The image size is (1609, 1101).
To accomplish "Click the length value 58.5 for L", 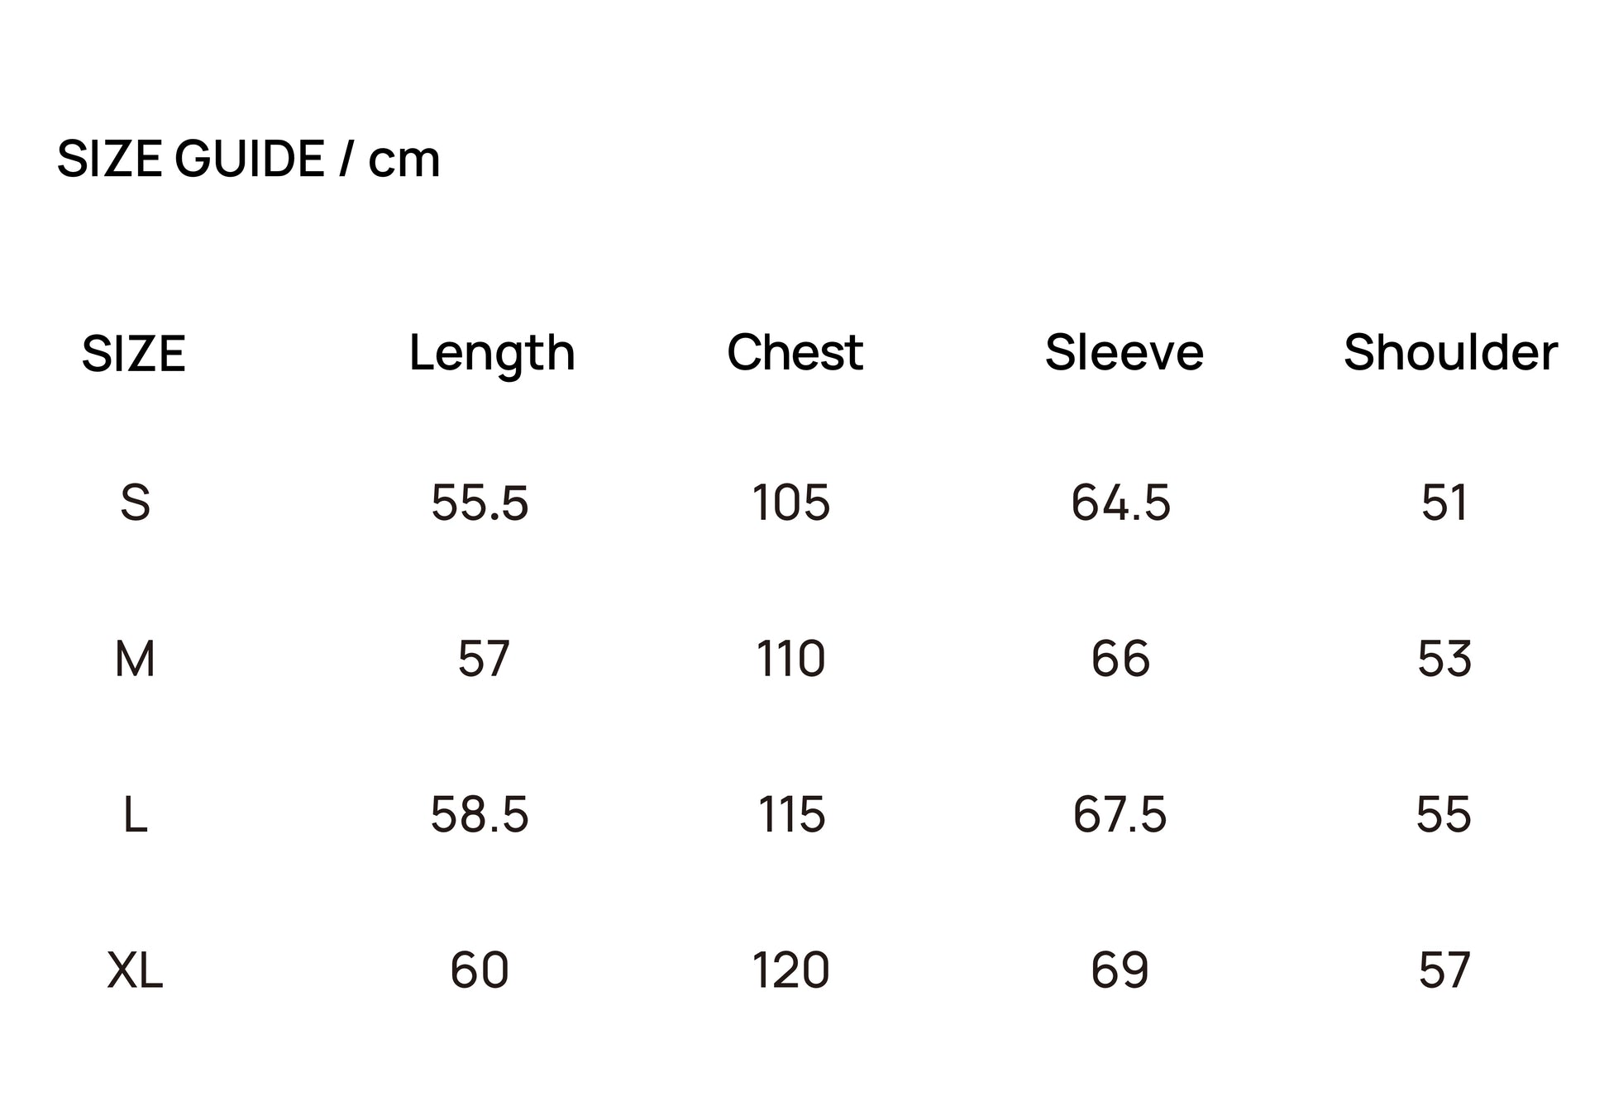I will tap(480, 815).
